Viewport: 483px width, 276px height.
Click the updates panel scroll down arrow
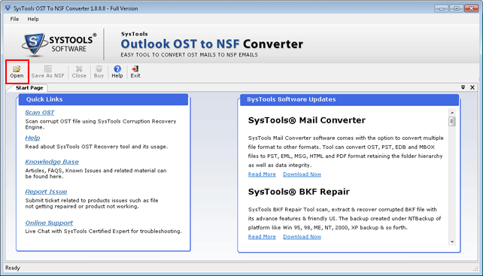click(452, 242)
